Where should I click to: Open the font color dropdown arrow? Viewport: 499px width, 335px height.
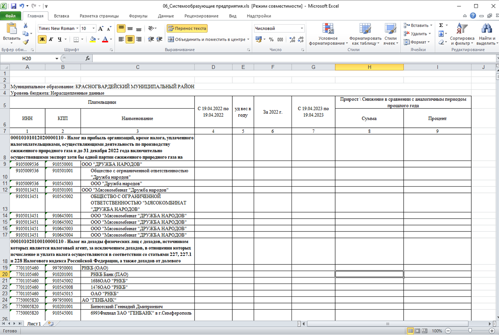(x=111, y=39)
